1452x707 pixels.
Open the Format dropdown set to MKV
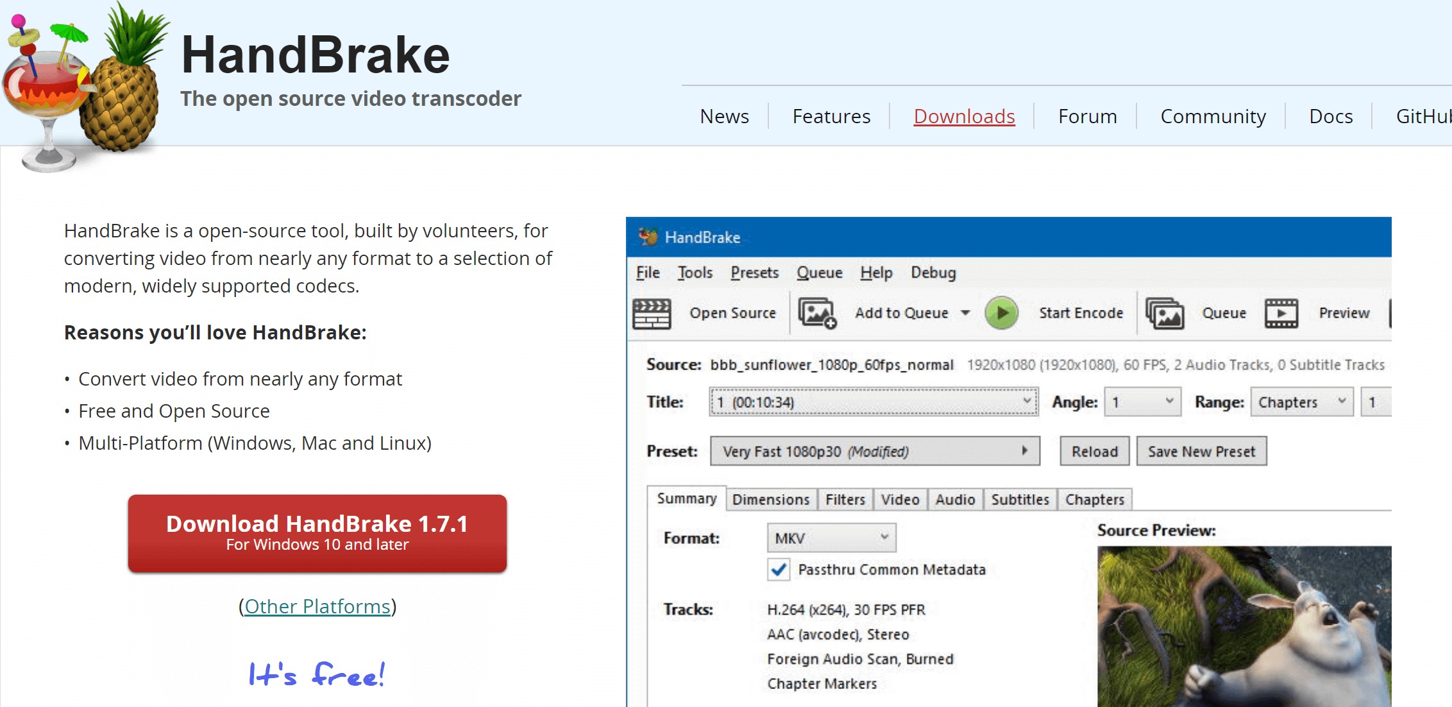pos(831,538)
